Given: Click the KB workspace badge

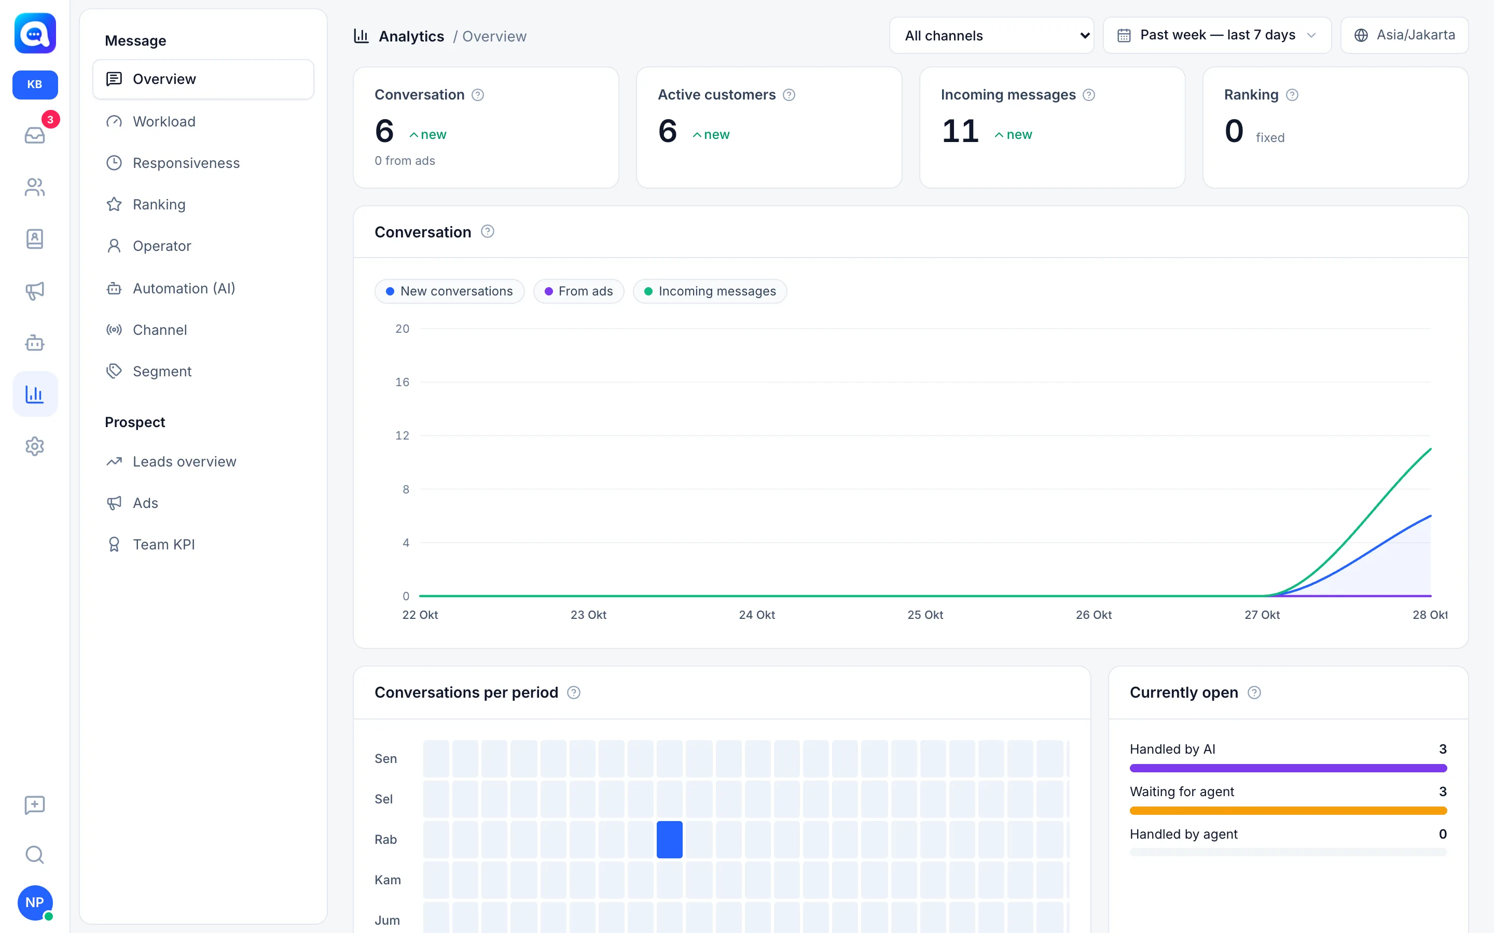Looking at the screenshot, I should pos(35,84).
